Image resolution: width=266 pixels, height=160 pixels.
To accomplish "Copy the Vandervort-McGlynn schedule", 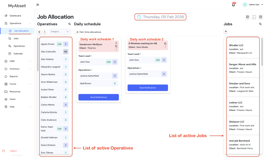I will click(116, 46).
